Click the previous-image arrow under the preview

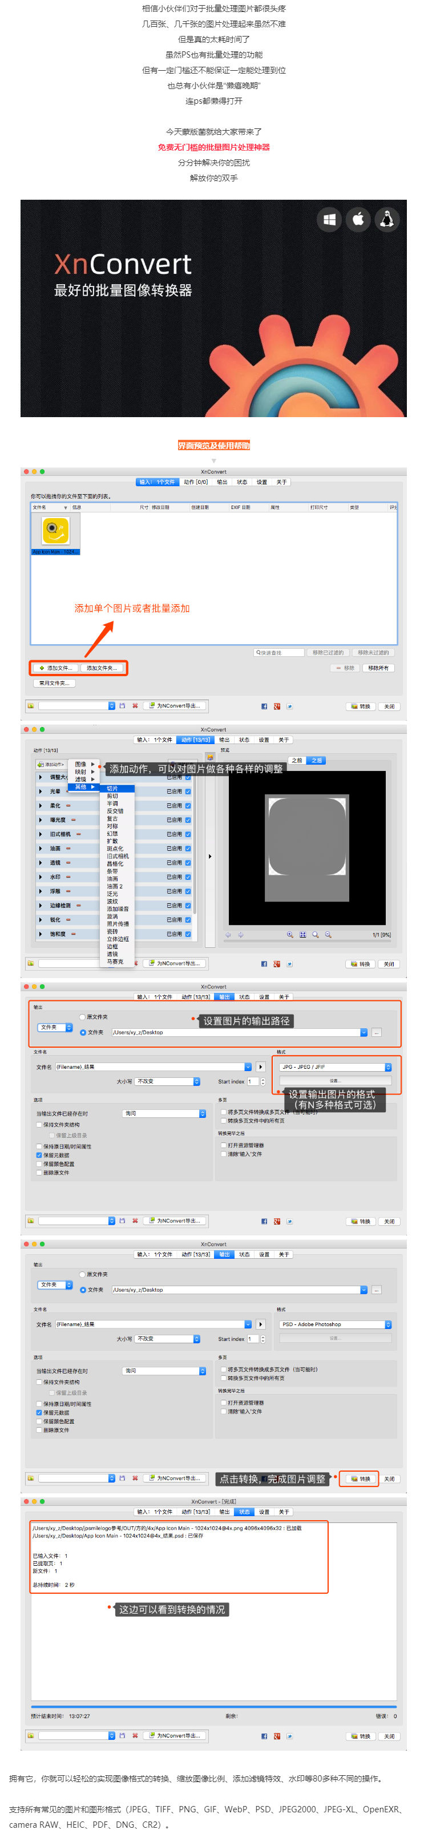228,935
